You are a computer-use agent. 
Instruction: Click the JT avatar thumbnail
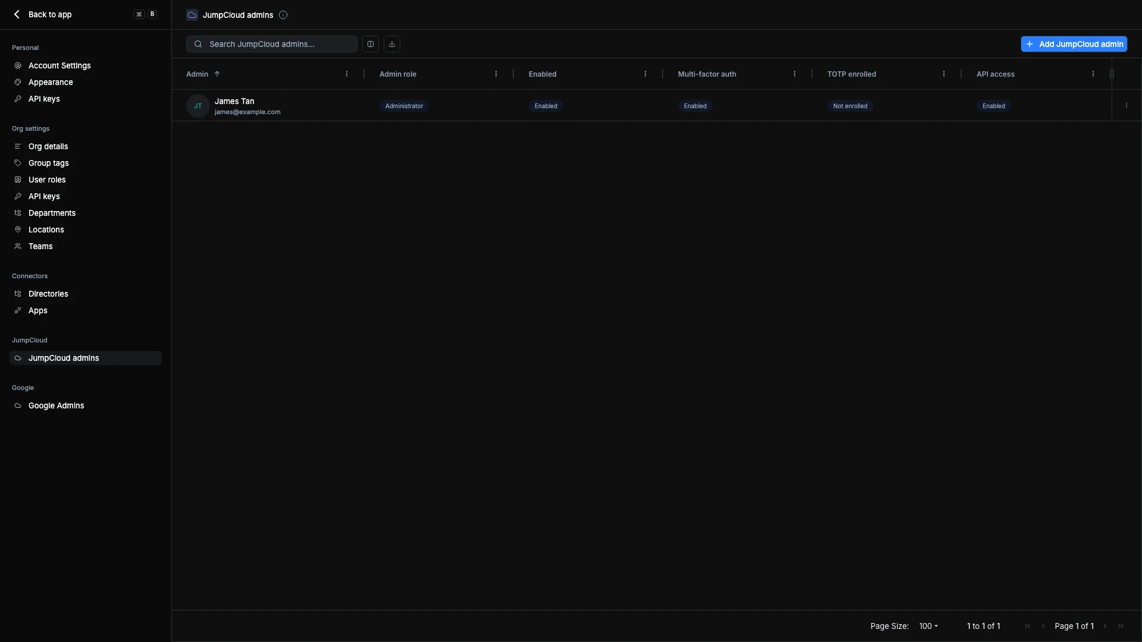[x=198, y=106]
